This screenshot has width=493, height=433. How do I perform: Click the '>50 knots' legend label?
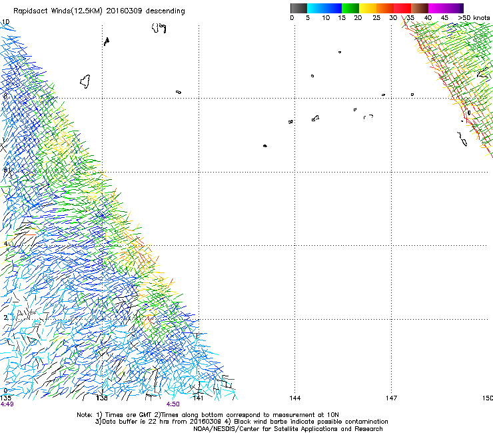click(474, 18)
